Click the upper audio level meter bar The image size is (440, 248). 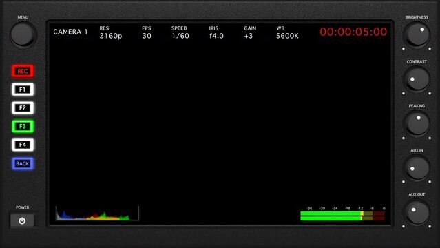342,214
